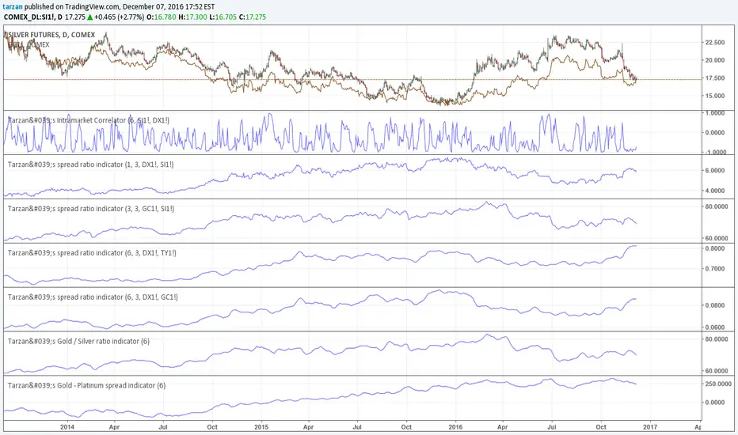This screenshot has width=738, height=435.
Task: Select spread ratio indicator (6, 3, DX1!, TY1!) label
Action: tap(92, 253)
